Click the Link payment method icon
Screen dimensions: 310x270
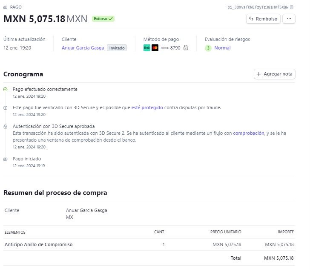tap(146, 48)
